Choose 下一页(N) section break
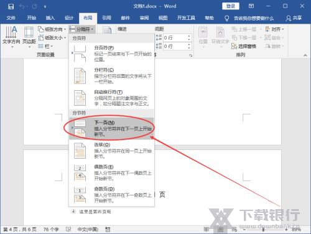This screenshot has width=311, height=234. pos(111,128)
